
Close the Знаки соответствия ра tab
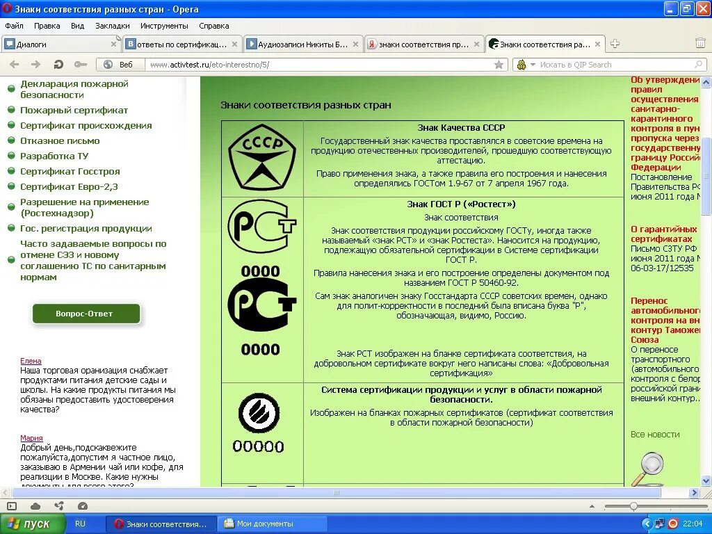click(597, 44)
